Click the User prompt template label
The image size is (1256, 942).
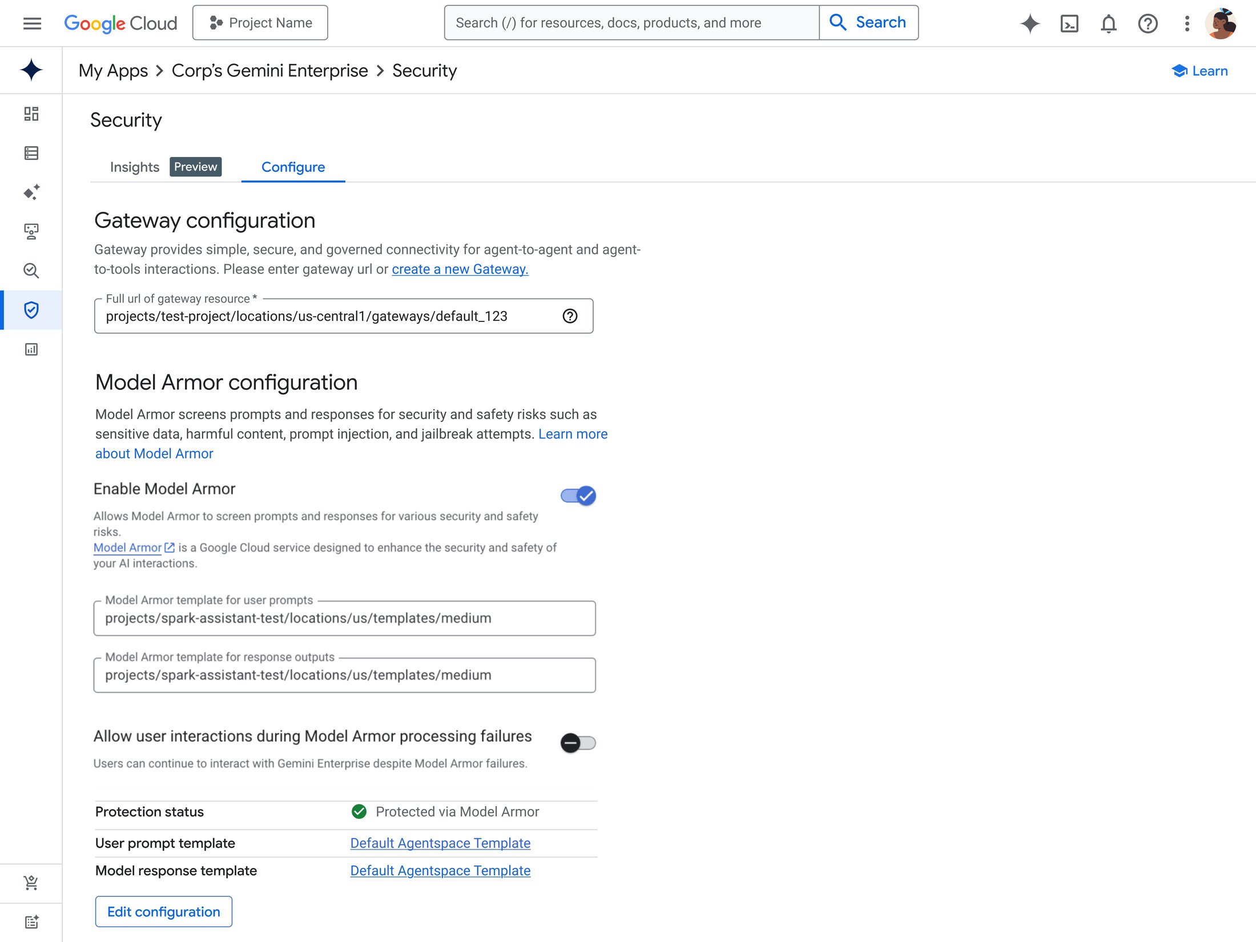tap(165, 843)
